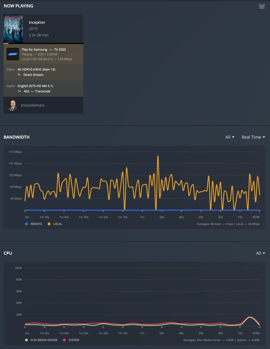Click the 'Local (192.168.86.21)' text
Screen dimensions: 270x349
37,59
